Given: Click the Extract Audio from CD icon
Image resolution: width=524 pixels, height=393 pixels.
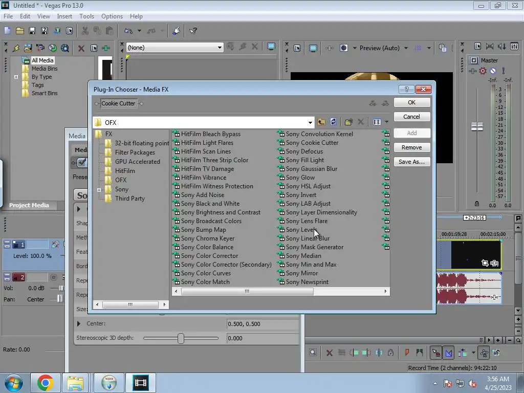Looking at the screenshot, I should click(x=53, y=48).
